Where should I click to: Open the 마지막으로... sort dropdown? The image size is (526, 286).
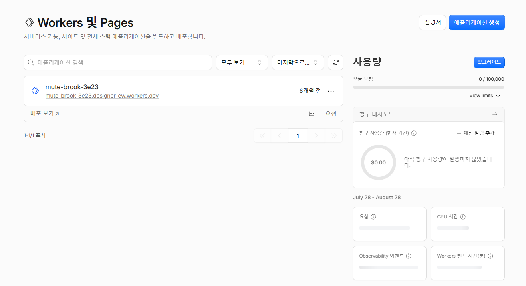pyautogui.click(x=298, y=62)
